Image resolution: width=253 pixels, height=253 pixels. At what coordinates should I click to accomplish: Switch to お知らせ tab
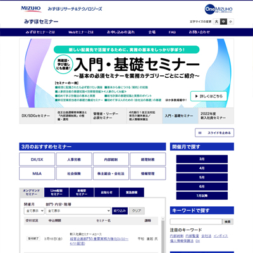point(107,192)
